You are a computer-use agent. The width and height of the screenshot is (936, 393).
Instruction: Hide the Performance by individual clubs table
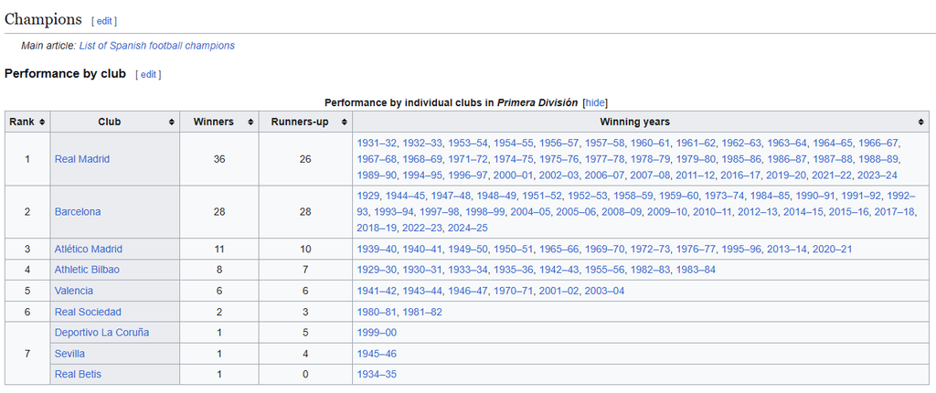594,102
